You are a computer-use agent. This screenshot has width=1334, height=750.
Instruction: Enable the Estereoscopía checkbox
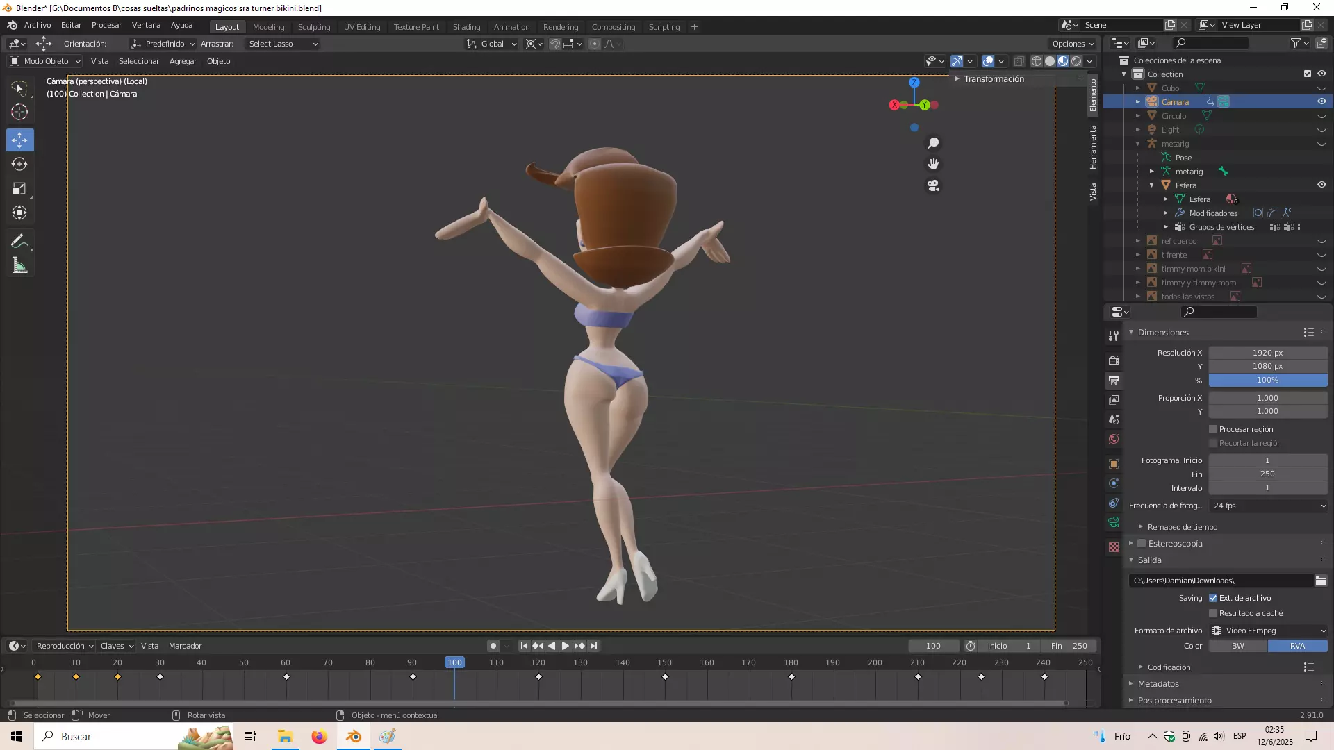pyautogui.click(x=1142, y=544)
